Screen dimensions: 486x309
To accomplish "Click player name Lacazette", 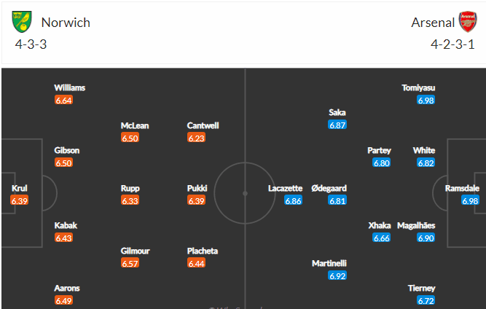I will 285,188.
